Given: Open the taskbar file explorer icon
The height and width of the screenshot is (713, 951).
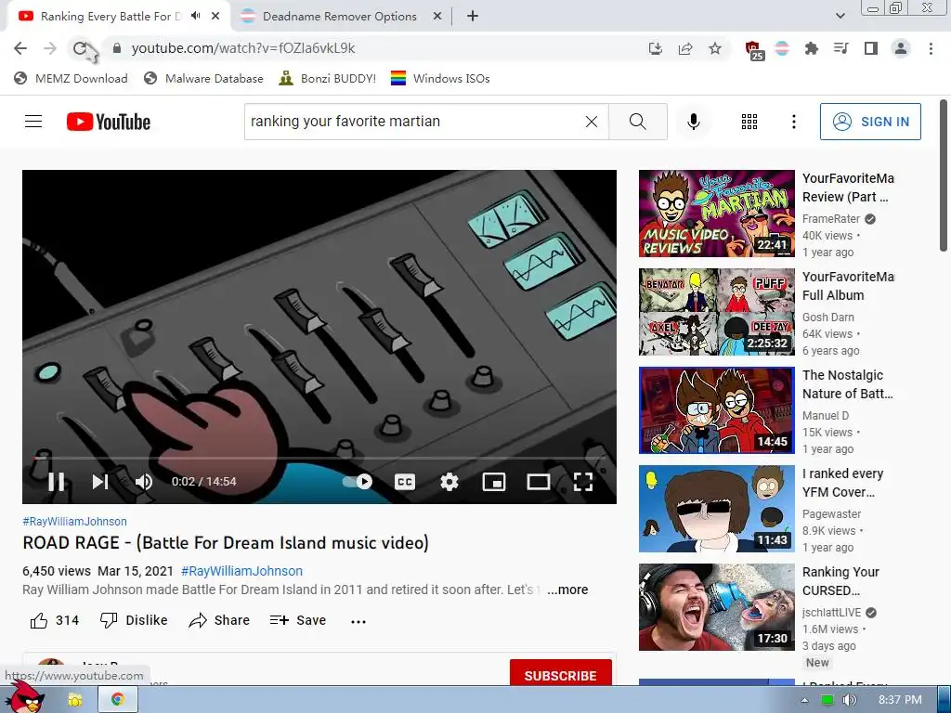Looking at the screenshot, I should click(x=75, y=700).
